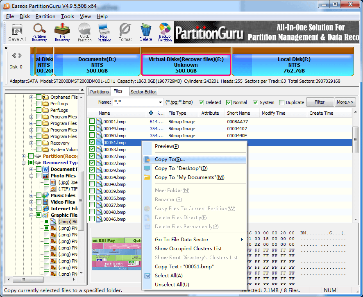363x297 pixels.
Task: Toggle the Normal filter checkbox
Action: click(x=229, y=102)
